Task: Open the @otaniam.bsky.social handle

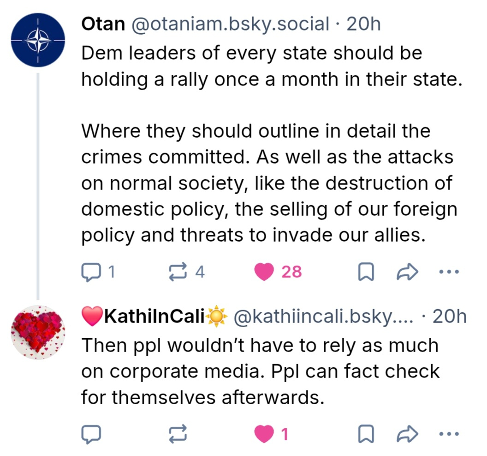Action: pyautogui.click(x=231, y=24)
